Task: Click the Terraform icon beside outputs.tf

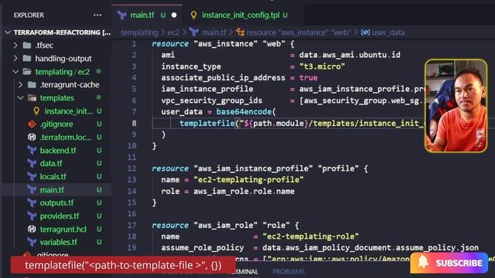Action: 32,203
